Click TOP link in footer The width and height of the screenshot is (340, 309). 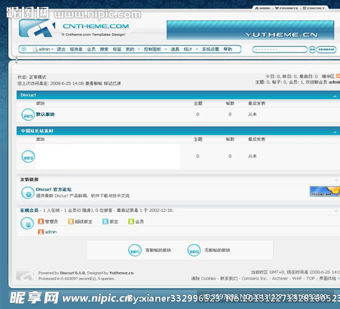tap(310, 279)
